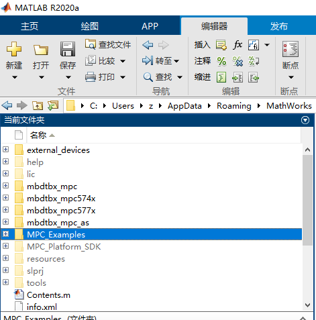Comment selected lines with % icon
Viewport: 316px width, 320px height.
click(221, 61)
